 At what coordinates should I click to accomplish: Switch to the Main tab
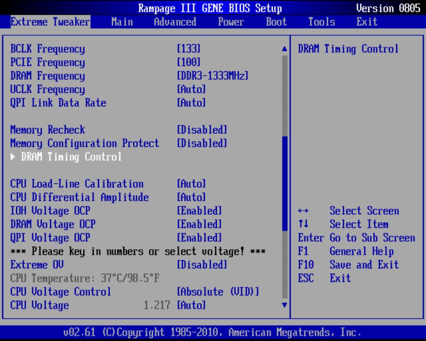[122, 22]
